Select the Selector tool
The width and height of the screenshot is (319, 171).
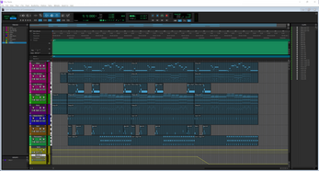click(52, 16)
